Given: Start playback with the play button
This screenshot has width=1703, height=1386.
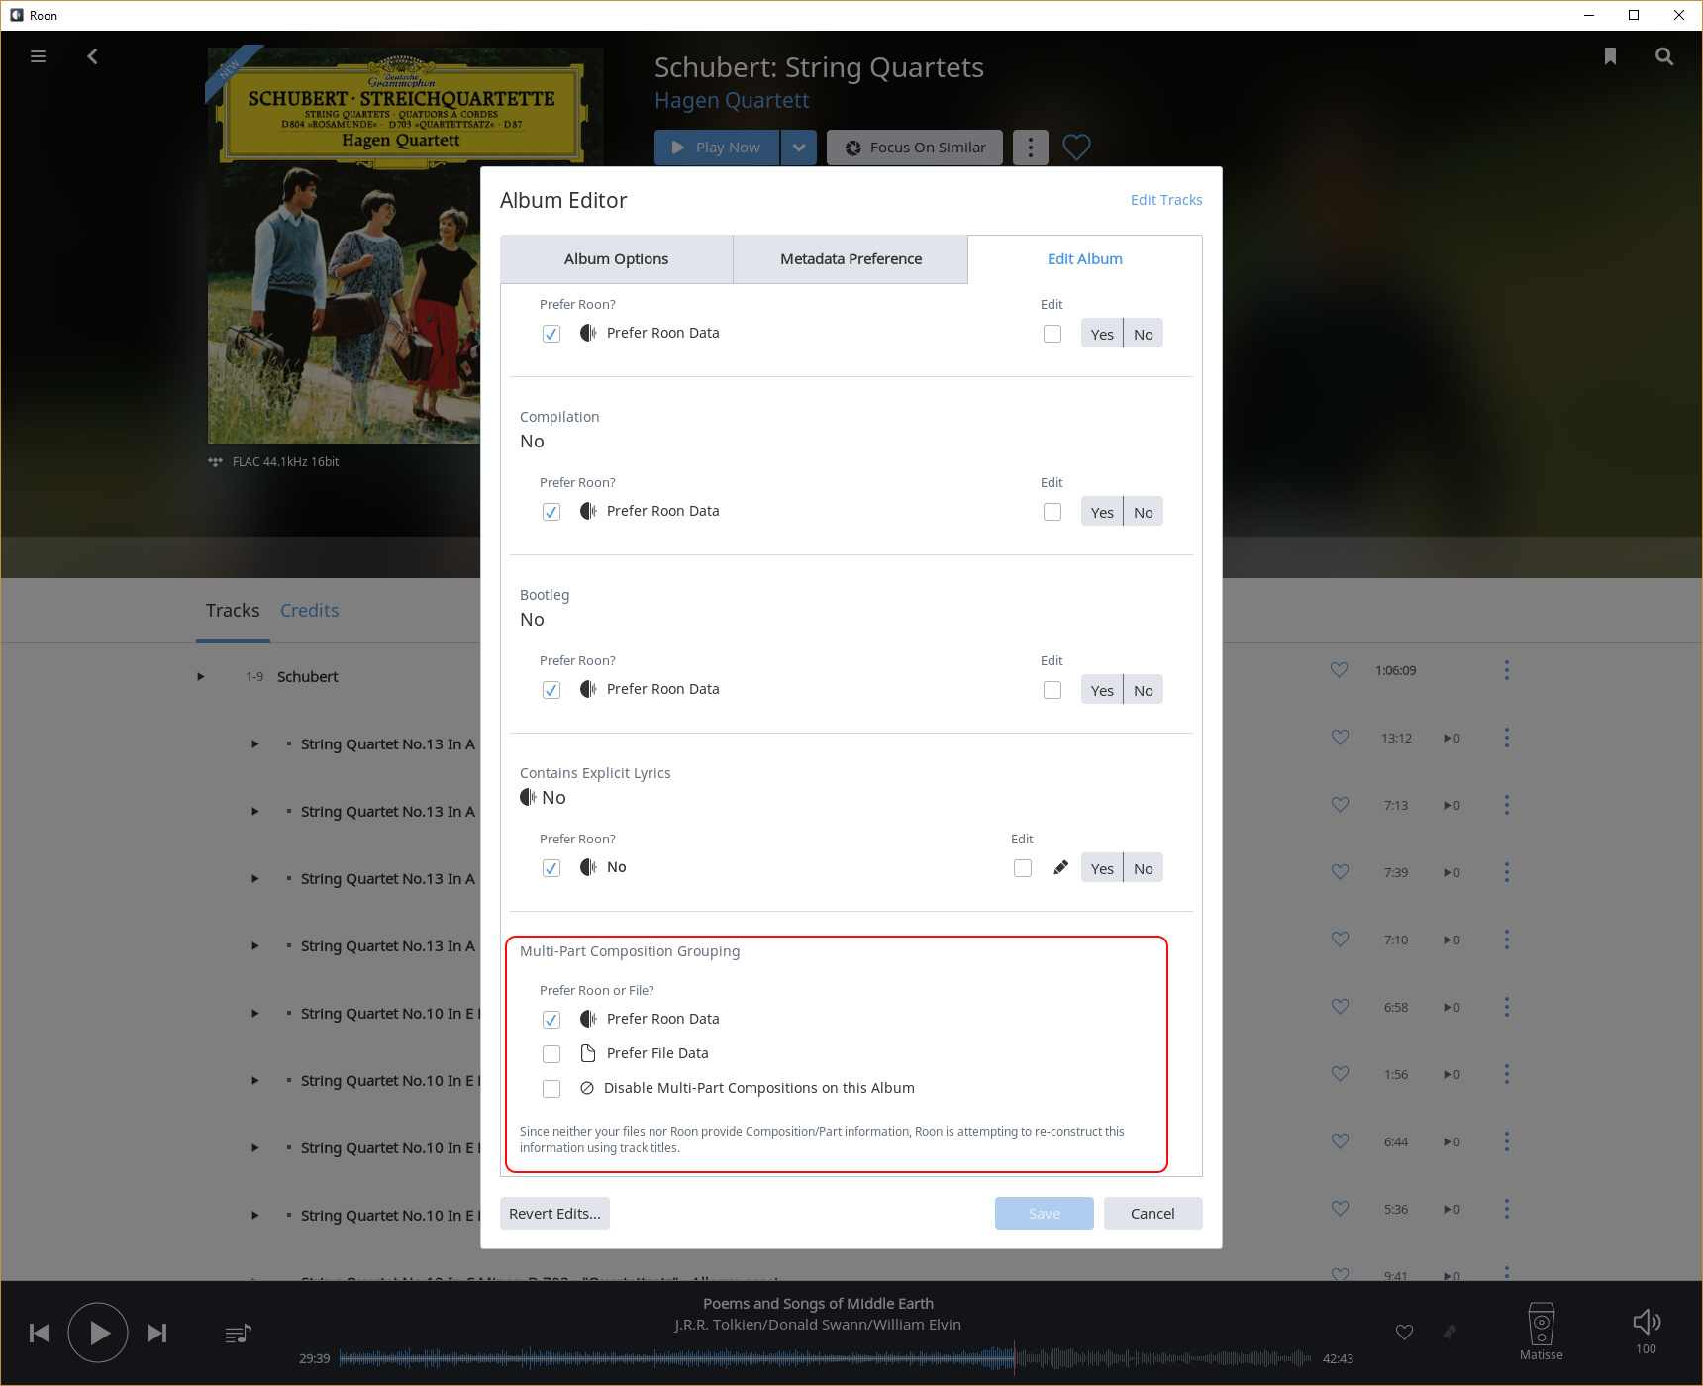Looking at the screenshot, I should [x=98, y=1333].
